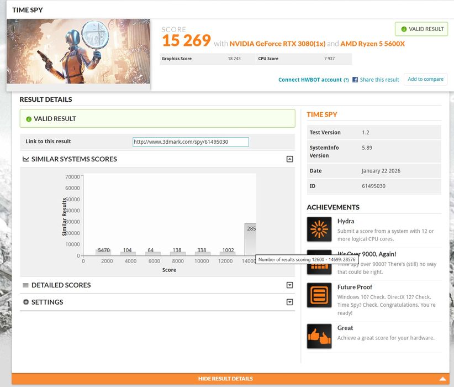Click the histogram bar labeled 64
454x387 pixels.
click(153, 254)
